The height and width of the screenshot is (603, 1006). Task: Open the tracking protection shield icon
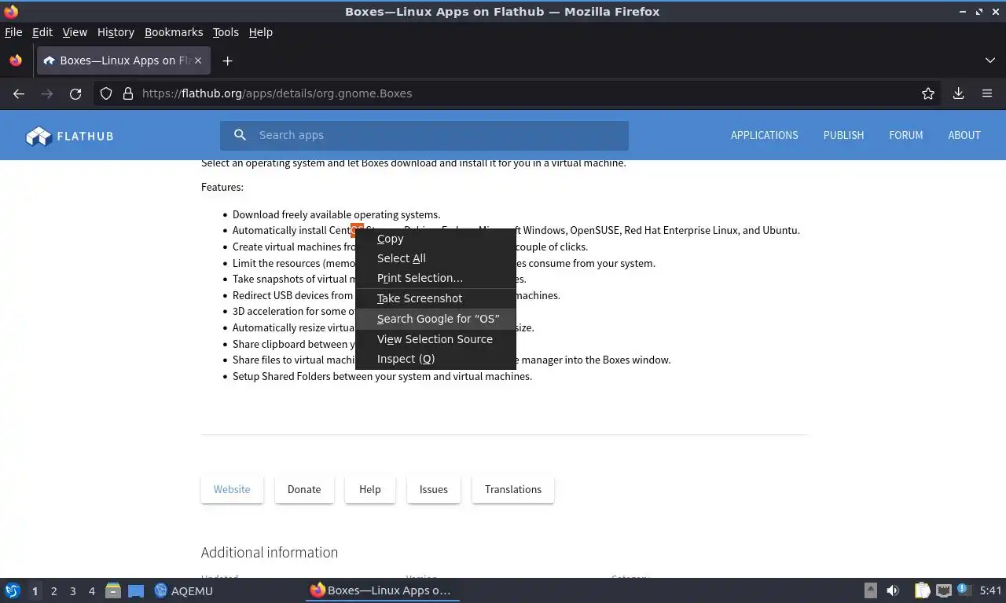[x=106, y=93]
